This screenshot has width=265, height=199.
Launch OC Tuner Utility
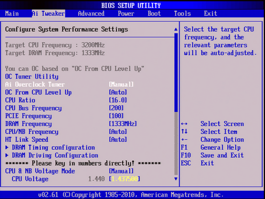(32, 77)
